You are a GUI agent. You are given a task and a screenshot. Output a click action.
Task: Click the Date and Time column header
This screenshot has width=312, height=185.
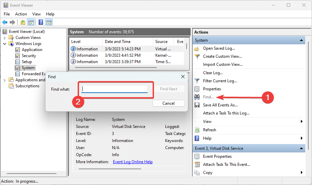(x=128, y=42)
